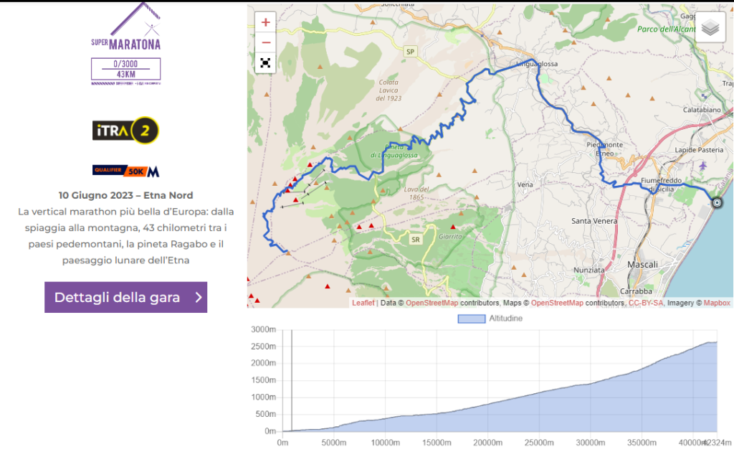Click the SP road shield on map
The image size is (734, 452).
(x=410, y=52)
